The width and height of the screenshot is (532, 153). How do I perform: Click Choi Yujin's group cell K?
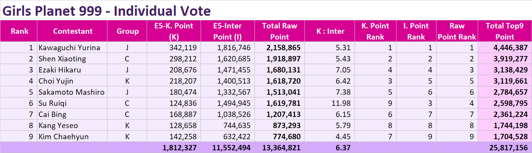[x=128, y=81]
